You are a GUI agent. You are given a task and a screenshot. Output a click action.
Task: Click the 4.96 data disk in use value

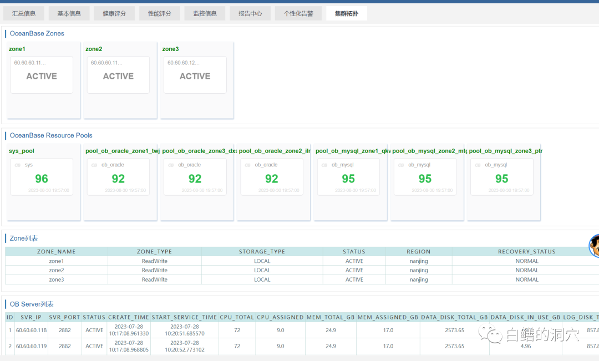526,346
